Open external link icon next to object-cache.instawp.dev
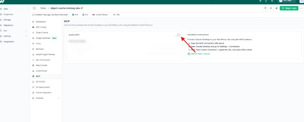 [82, 8]
